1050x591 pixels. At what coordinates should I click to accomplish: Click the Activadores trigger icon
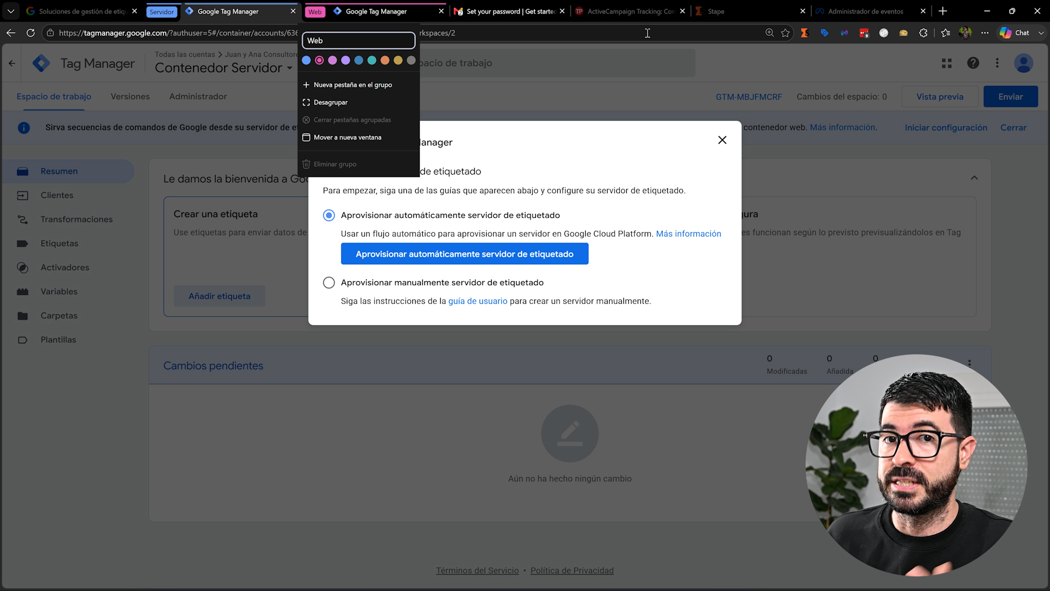click(22, 268)
